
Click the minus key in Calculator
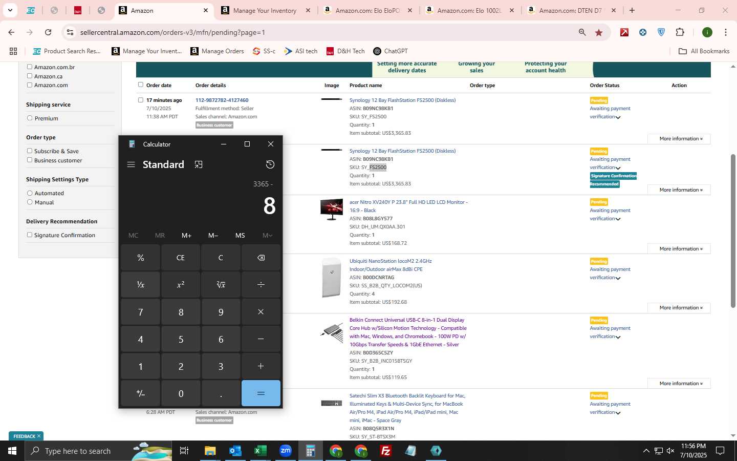pos(261,339)
